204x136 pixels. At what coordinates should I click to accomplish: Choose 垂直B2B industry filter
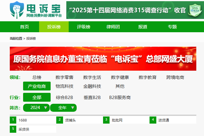[x=92, y=97]
